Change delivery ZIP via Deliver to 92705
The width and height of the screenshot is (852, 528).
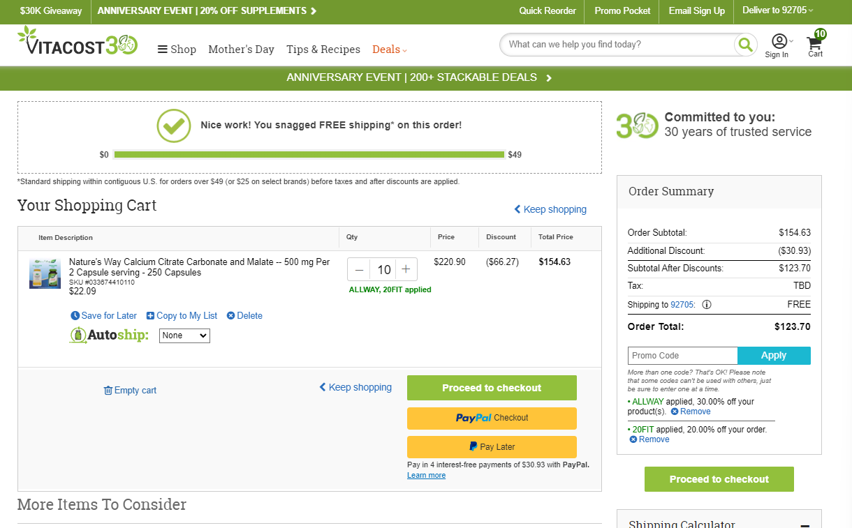778,10
